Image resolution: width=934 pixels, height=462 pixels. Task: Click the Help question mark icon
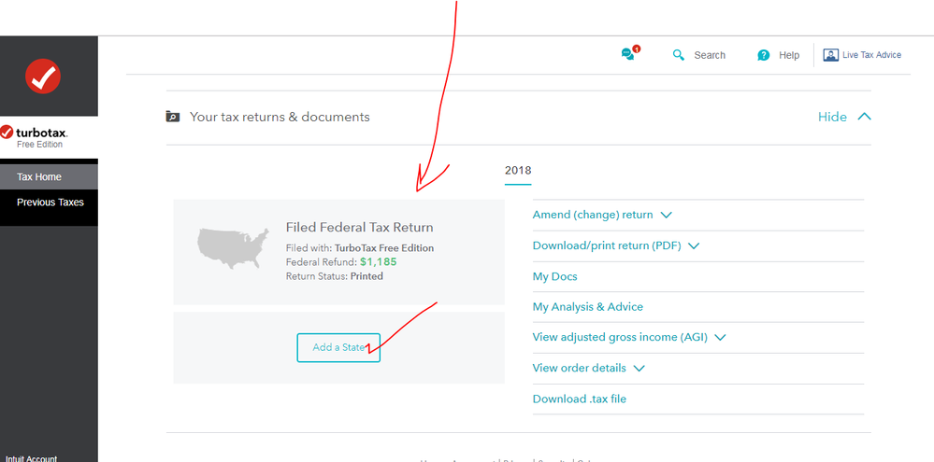pyautogui.click(x=763, y=55)
